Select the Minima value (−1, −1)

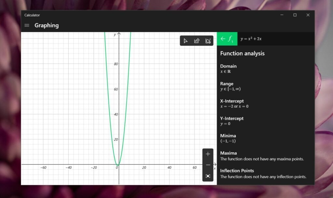(228, 141)
